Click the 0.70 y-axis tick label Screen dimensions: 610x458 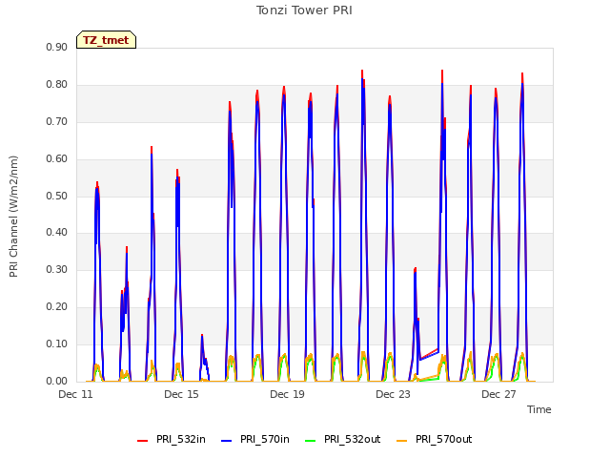click(x=57, y=121)
